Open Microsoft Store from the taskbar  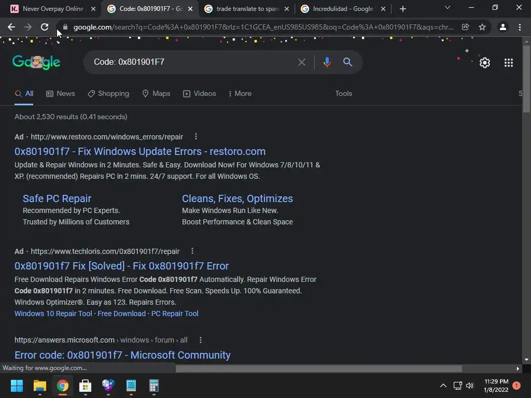(85, 386)
